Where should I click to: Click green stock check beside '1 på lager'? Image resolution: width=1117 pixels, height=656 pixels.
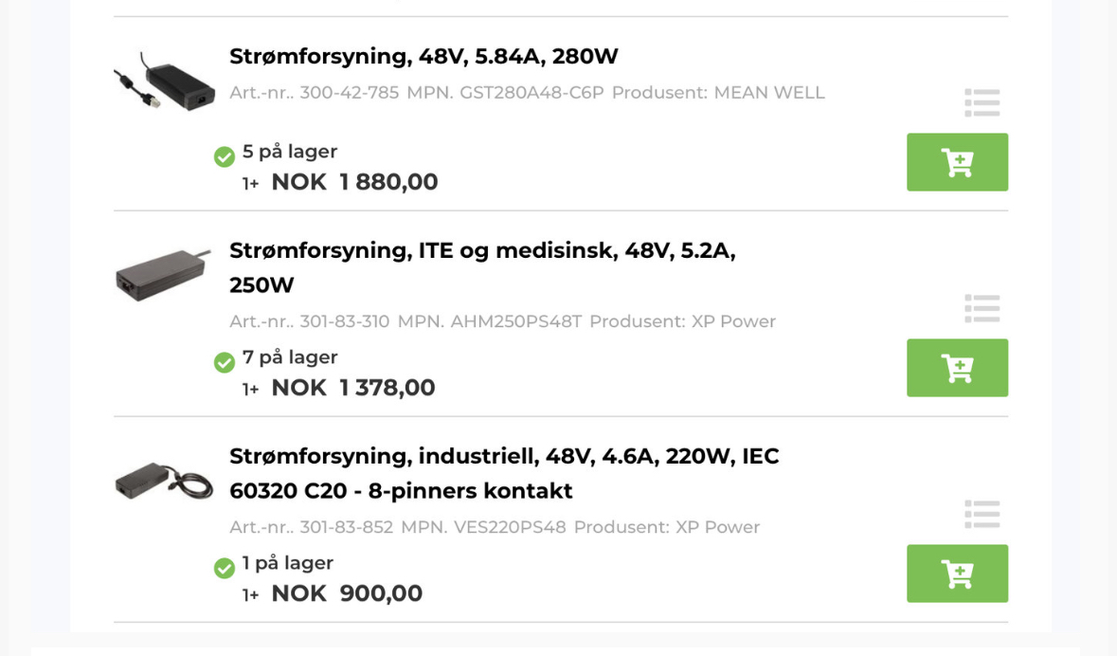(225, 568)
